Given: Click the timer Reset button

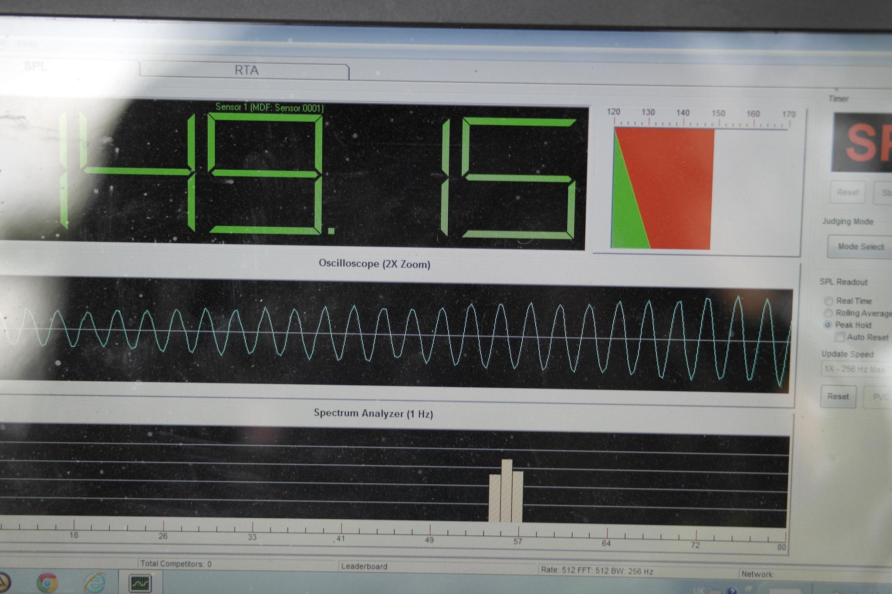Looking at the screenshot, I should [x=847, y=192].
